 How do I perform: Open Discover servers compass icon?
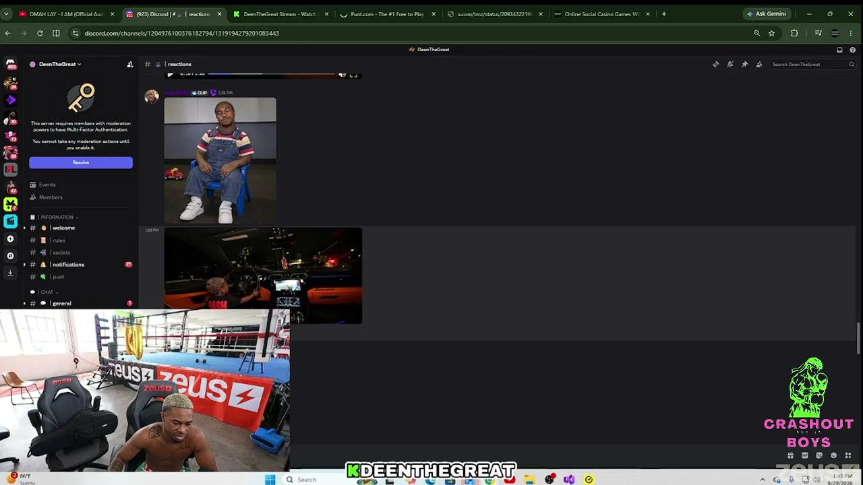click(10, 256)
